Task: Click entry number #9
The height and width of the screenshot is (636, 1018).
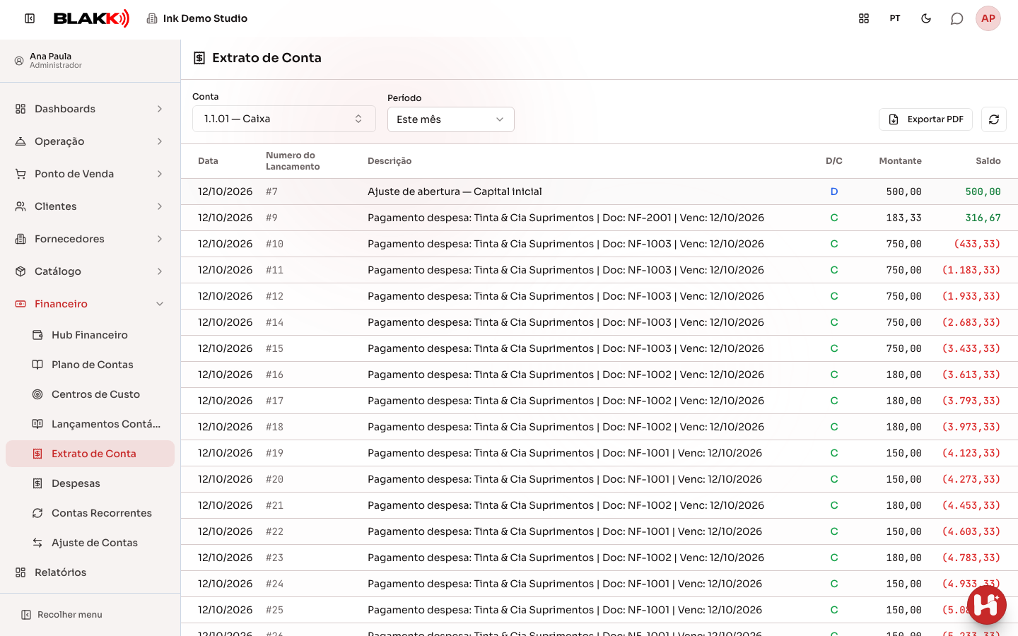Action: [271, 218]
